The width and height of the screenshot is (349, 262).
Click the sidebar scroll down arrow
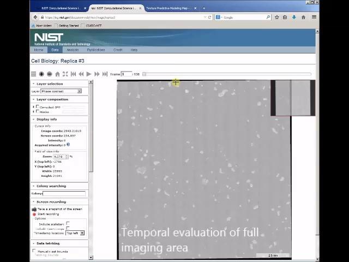[91, 258]
